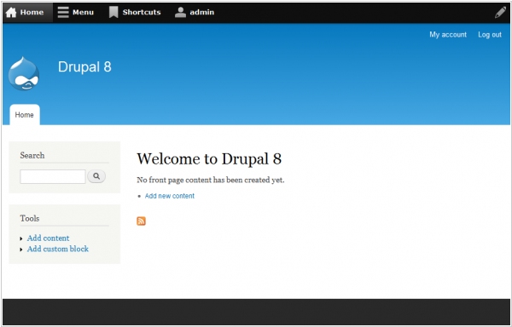The height and width of the screenshot is (327, 512).
Task: Click inside the Search input field
Action: pyautogui.click(x=53, y=176)
